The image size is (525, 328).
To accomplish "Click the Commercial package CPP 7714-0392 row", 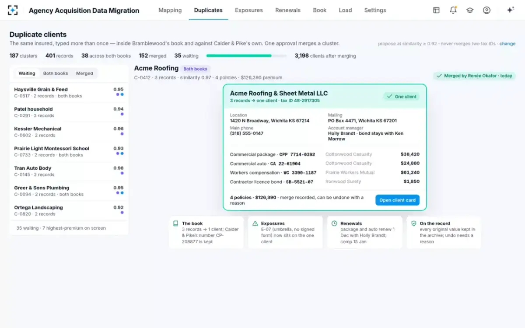I will [325, 154].
